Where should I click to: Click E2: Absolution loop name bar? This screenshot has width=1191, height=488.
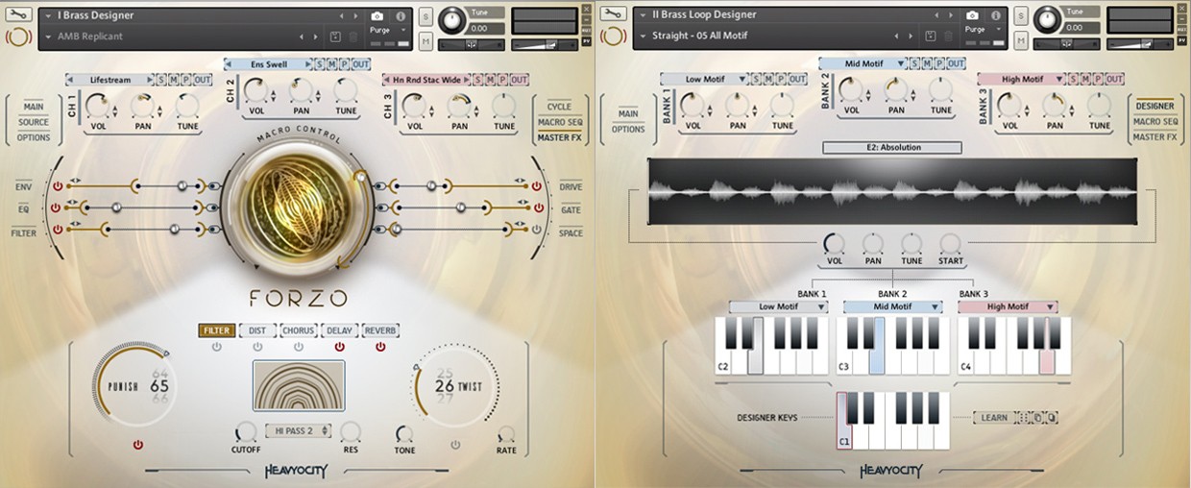point(892,148)
